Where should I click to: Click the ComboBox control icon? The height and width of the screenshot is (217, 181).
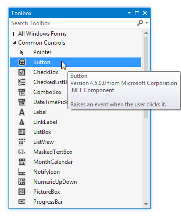point(22,92)
